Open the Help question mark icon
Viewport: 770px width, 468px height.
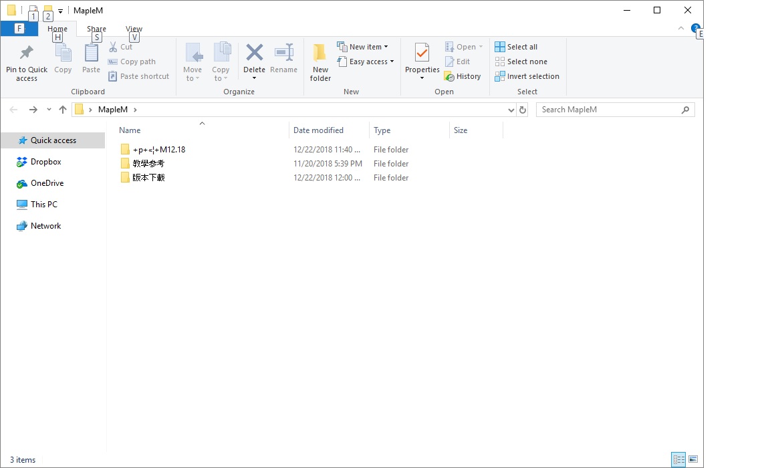coord(695,29)
